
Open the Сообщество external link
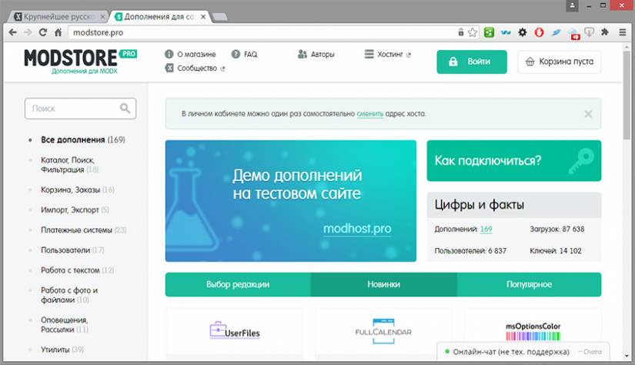(x=195, y=68)
